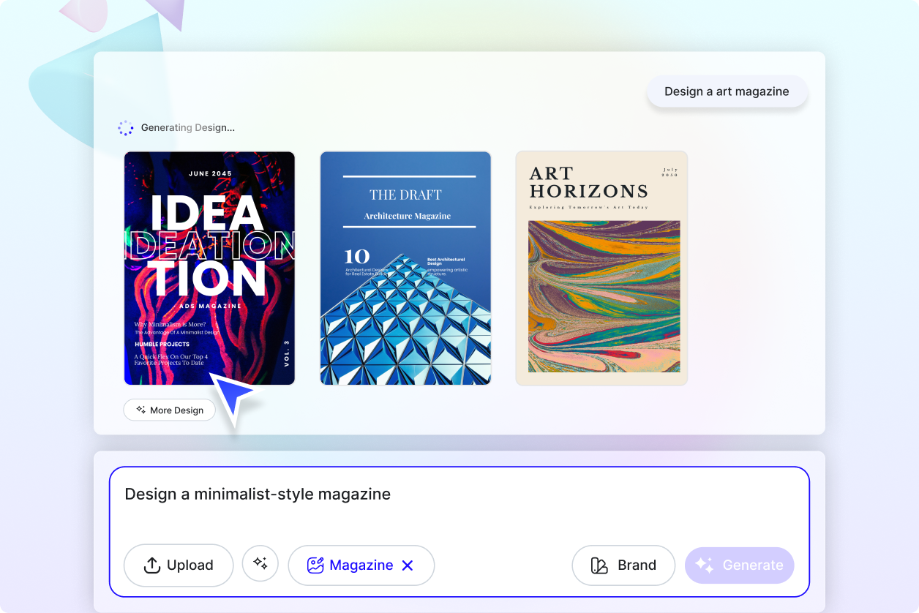Click the sparkles icon on the Generate button
This screenshot has height=613, width=919.
point(704,564)
